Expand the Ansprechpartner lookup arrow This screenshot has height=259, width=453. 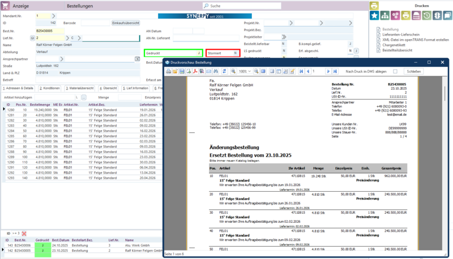click(x=62, y=59)
